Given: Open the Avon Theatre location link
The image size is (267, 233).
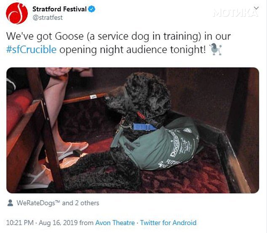Looking at the screenshot, I should tap(115, 222).
